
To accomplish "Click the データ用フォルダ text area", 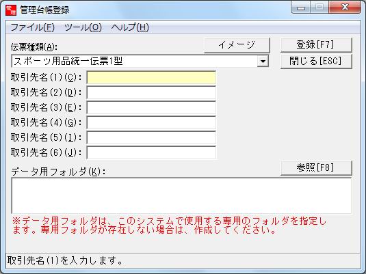I will pyautogui.click(x=181, y=195).
